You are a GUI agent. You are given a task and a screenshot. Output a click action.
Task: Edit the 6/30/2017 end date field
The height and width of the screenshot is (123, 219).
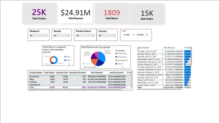pos(141,35)
